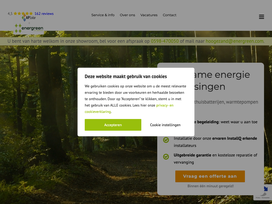Click the cookie dialog heading text

[126, 76]
